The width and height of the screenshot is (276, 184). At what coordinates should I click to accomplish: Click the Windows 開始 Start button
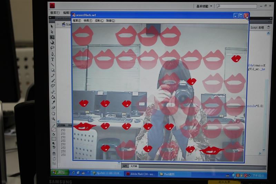pos(59,173)
